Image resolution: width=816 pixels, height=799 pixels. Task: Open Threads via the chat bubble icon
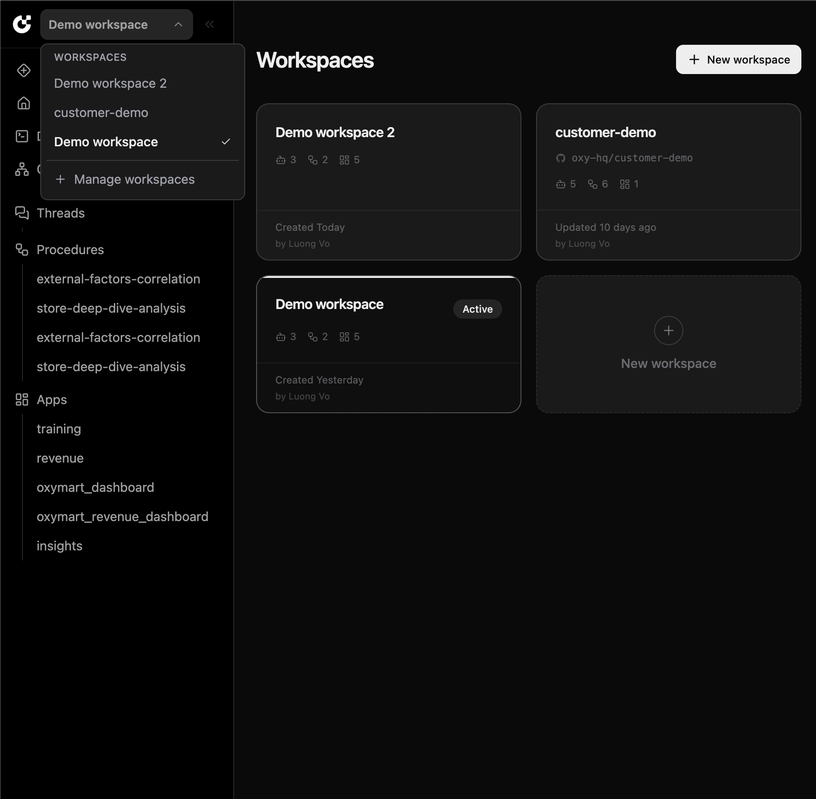coord(22,213)
